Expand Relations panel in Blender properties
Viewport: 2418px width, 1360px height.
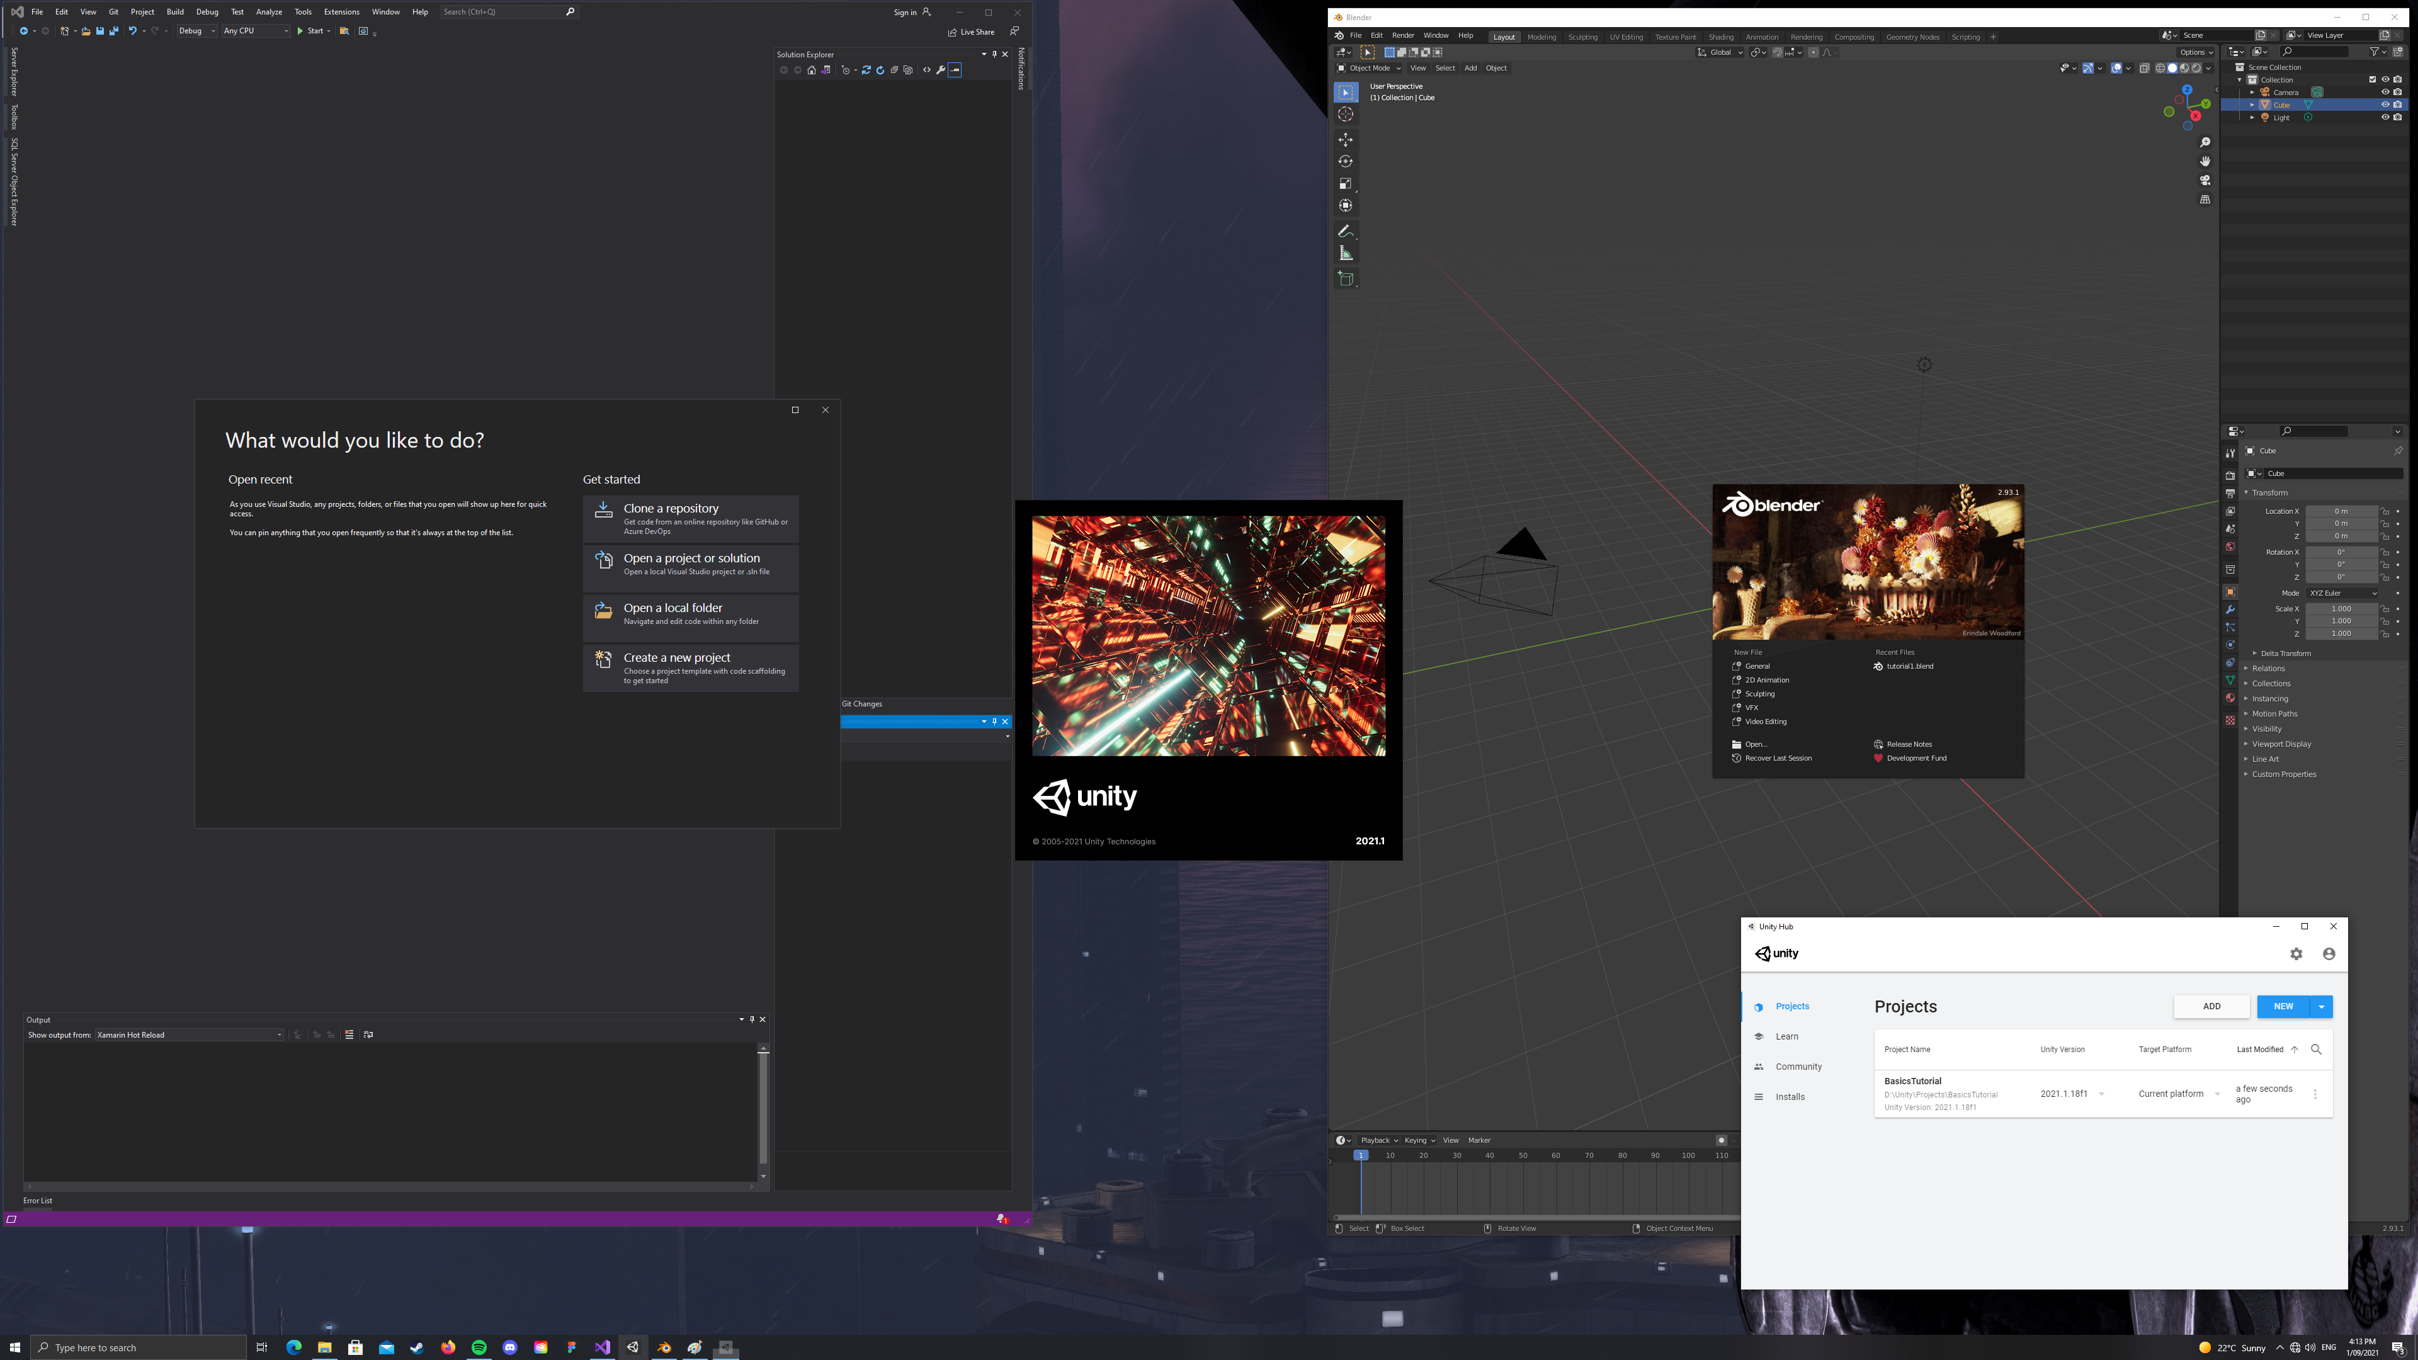coord(2268,668)
